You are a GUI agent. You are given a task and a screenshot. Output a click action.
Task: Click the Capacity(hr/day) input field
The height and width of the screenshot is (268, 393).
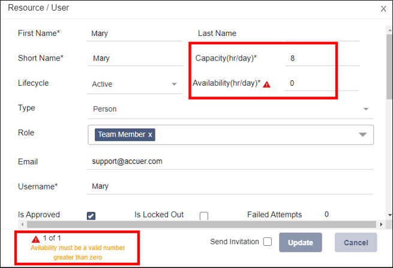coord(322,58)
